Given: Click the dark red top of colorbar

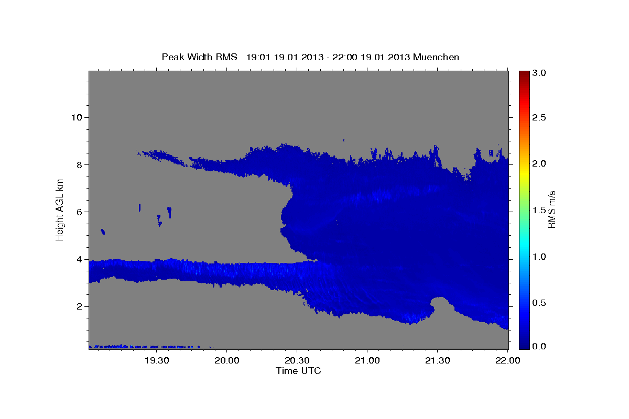Looking at the screenshot, I should click(524, 74).
